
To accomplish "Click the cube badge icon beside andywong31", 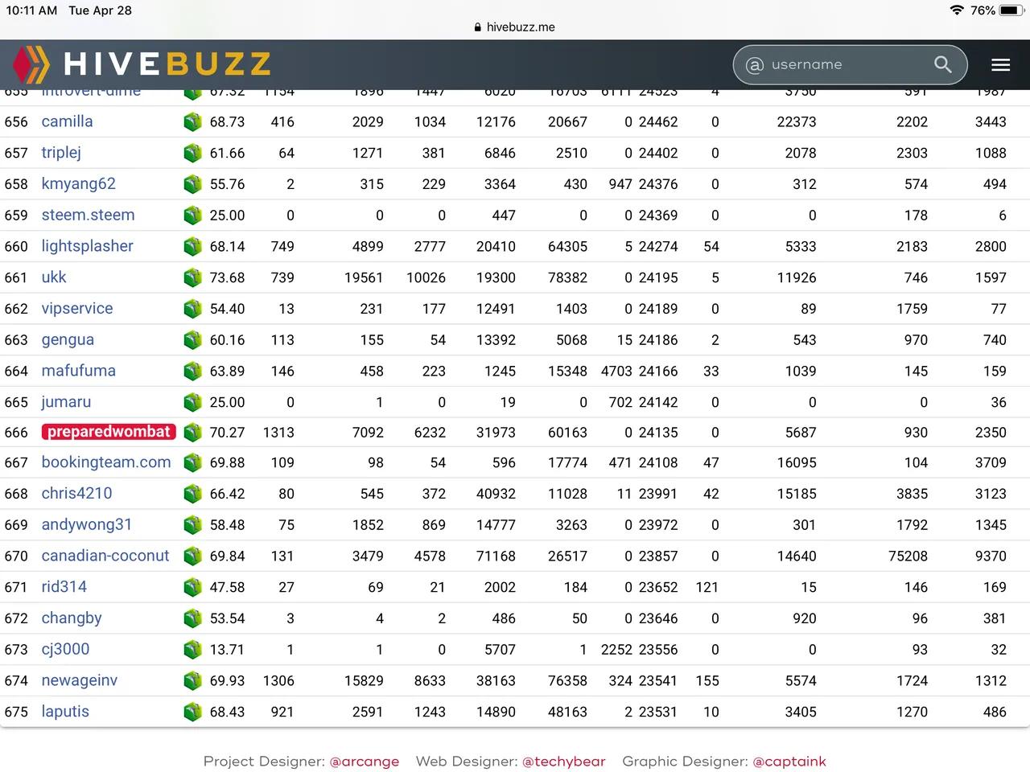I will (193, 525).
